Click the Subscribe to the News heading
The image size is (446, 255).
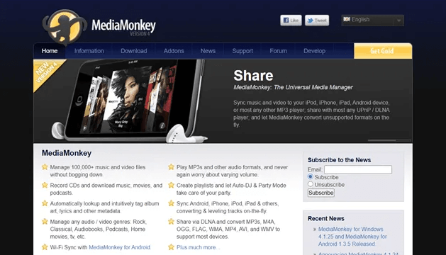(x=339, y=160)
